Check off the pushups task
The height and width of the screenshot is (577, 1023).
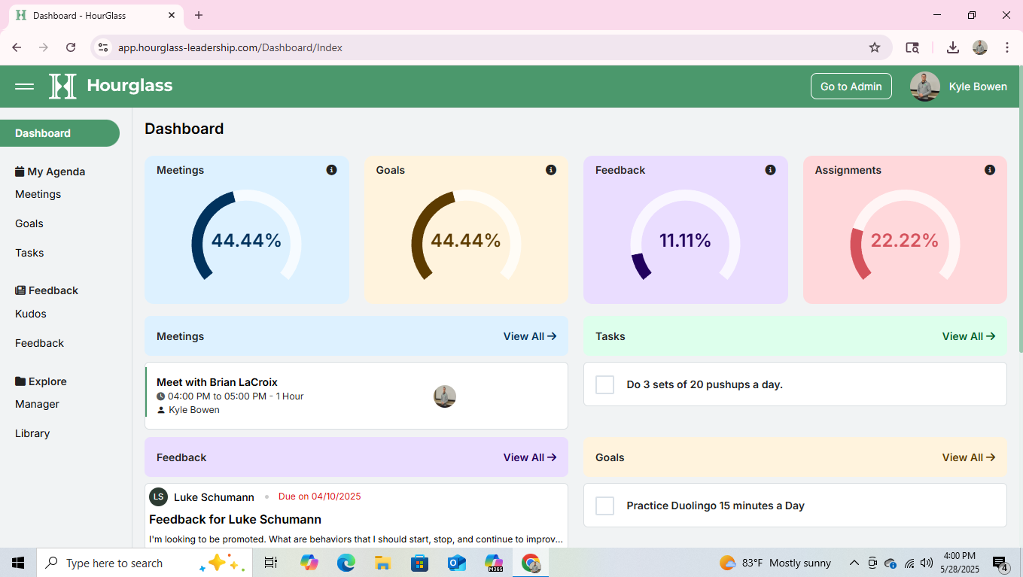(x=605, y=384)
